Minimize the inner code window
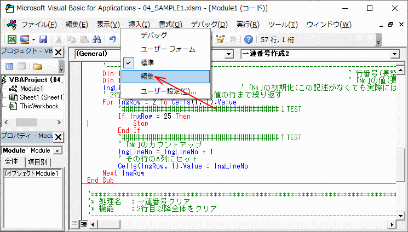Image resolution: width=408 pixels, height=232 pixels. 381,25
